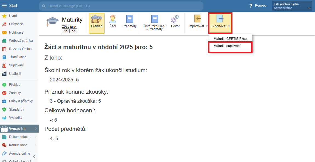Viewport: 315px width, 162px height.
Task: Open the Administrátor account dropdown
Action: [x=292, y=6]
